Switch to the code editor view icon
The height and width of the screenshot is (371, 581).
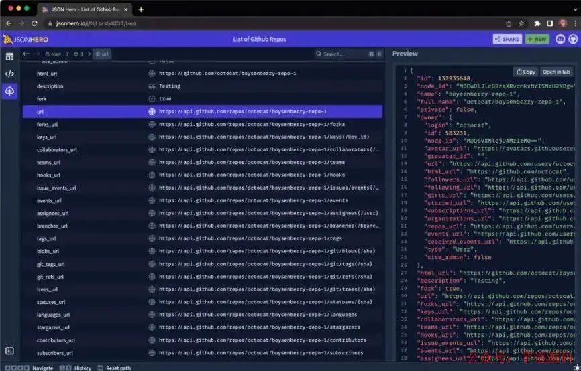tap(9, 74)
